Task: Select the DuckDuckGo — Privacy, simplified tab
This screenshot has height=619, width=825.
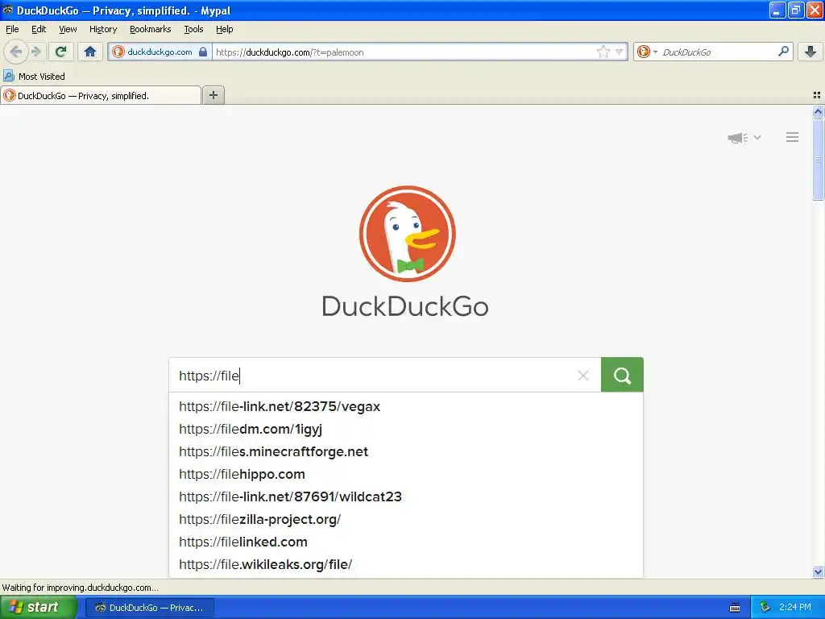Action: pos(101,96)
